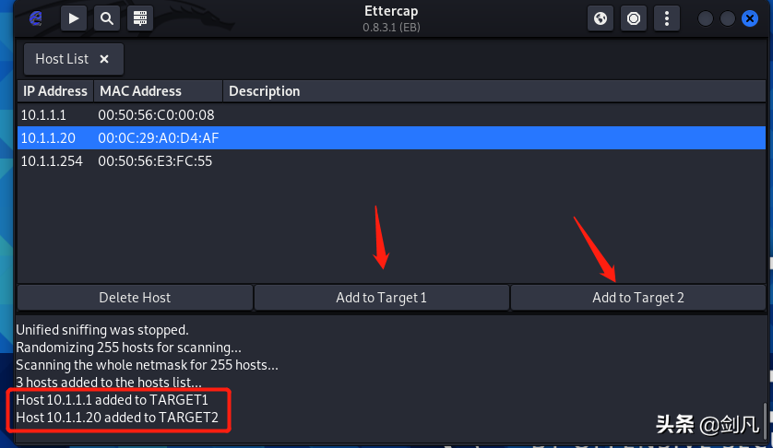Image resolution: width=773 pixels, height=448 pixels.
Task: Open the hosts list icon
Action: coord(140,18)
